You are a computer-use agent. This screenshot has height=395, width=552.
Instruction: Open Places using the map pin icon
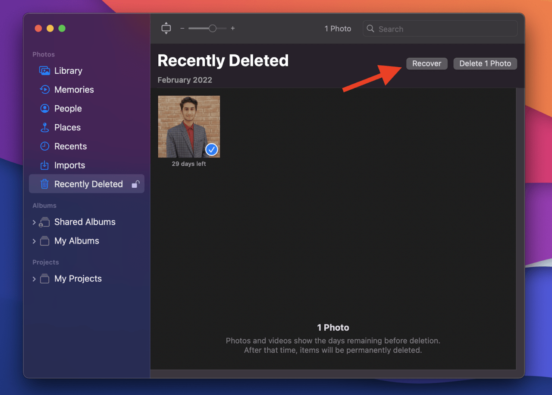coord(44,128)
